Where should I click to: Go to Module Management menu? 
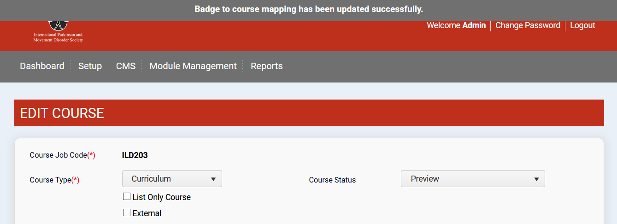click(193, 66)
